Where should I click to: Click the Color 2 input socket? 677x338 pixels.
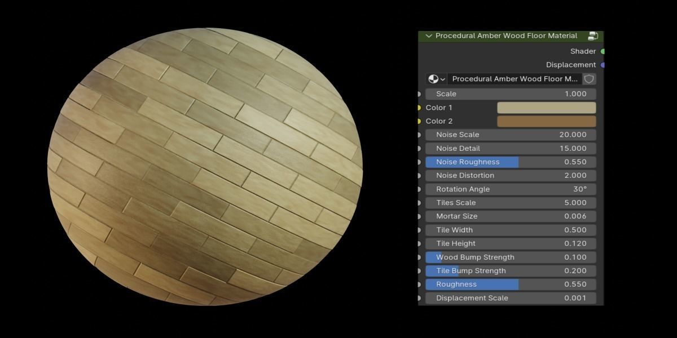click(x=419, y=121)
